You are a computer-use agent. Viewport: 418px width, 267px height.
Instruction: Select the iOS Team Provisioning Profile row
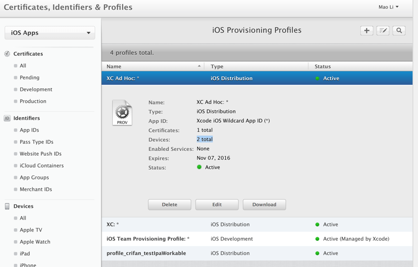pyautogui.click(x=148, y=239)
